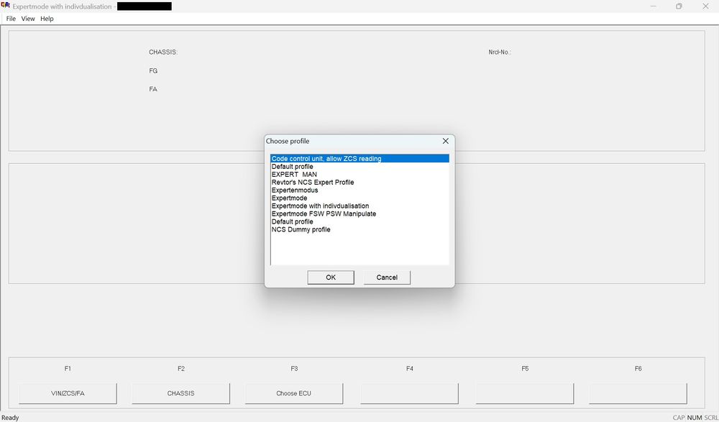Click the Nrcl-No.: label
This screenshot has height=422, width=719.
[x=500, y=52]
